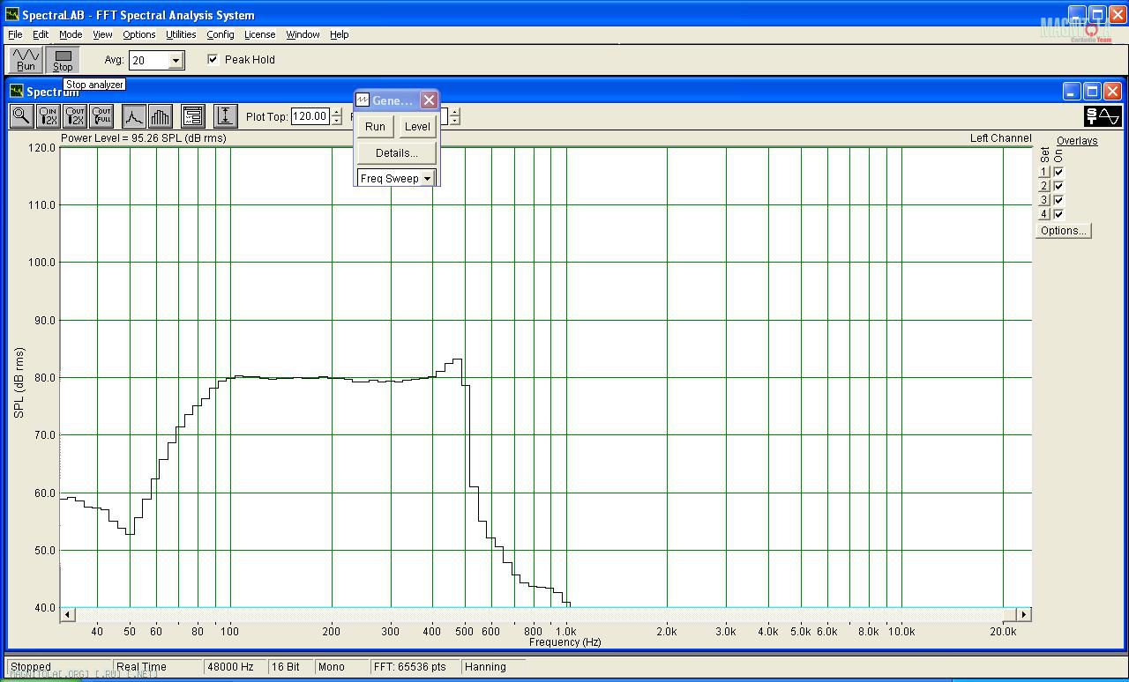
Task: Open the Utilities menu
Action: click(181, 34)
